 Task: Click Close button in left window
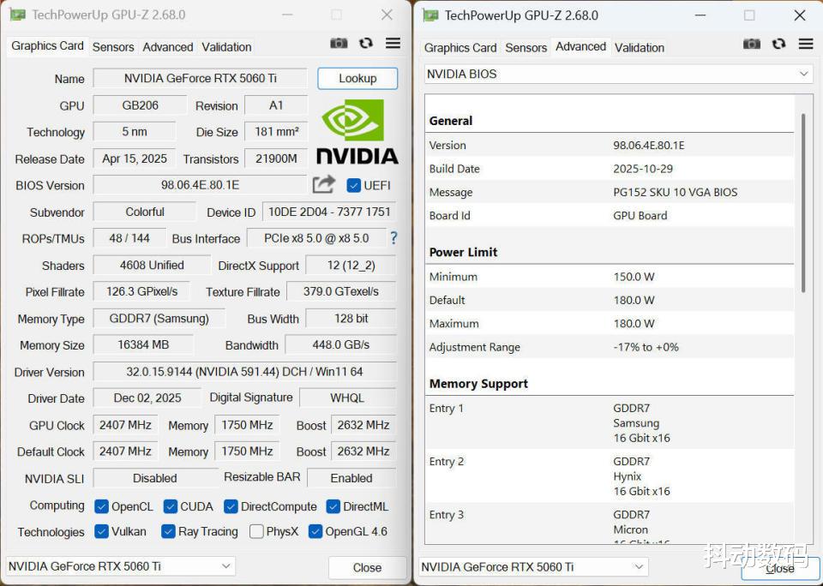tap(367, 568)
